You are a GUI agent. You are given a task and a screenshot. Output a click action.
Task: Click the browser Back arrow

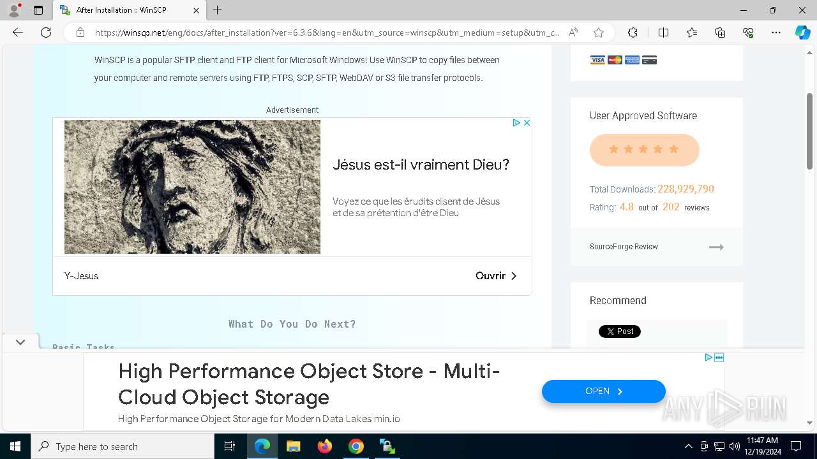point(18,33)
